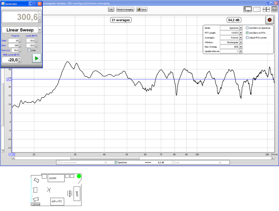Click the red record button on graph

click(x=270, y=20)
